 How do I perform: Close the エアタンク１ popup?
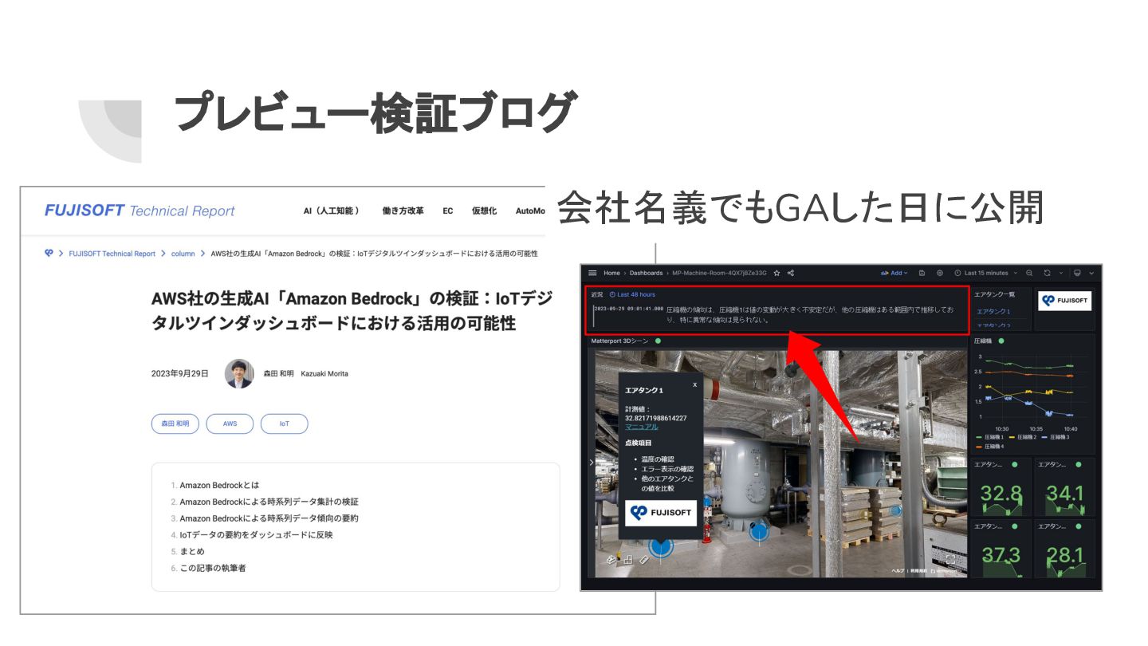pyautogui.click(x=694, y=384)
